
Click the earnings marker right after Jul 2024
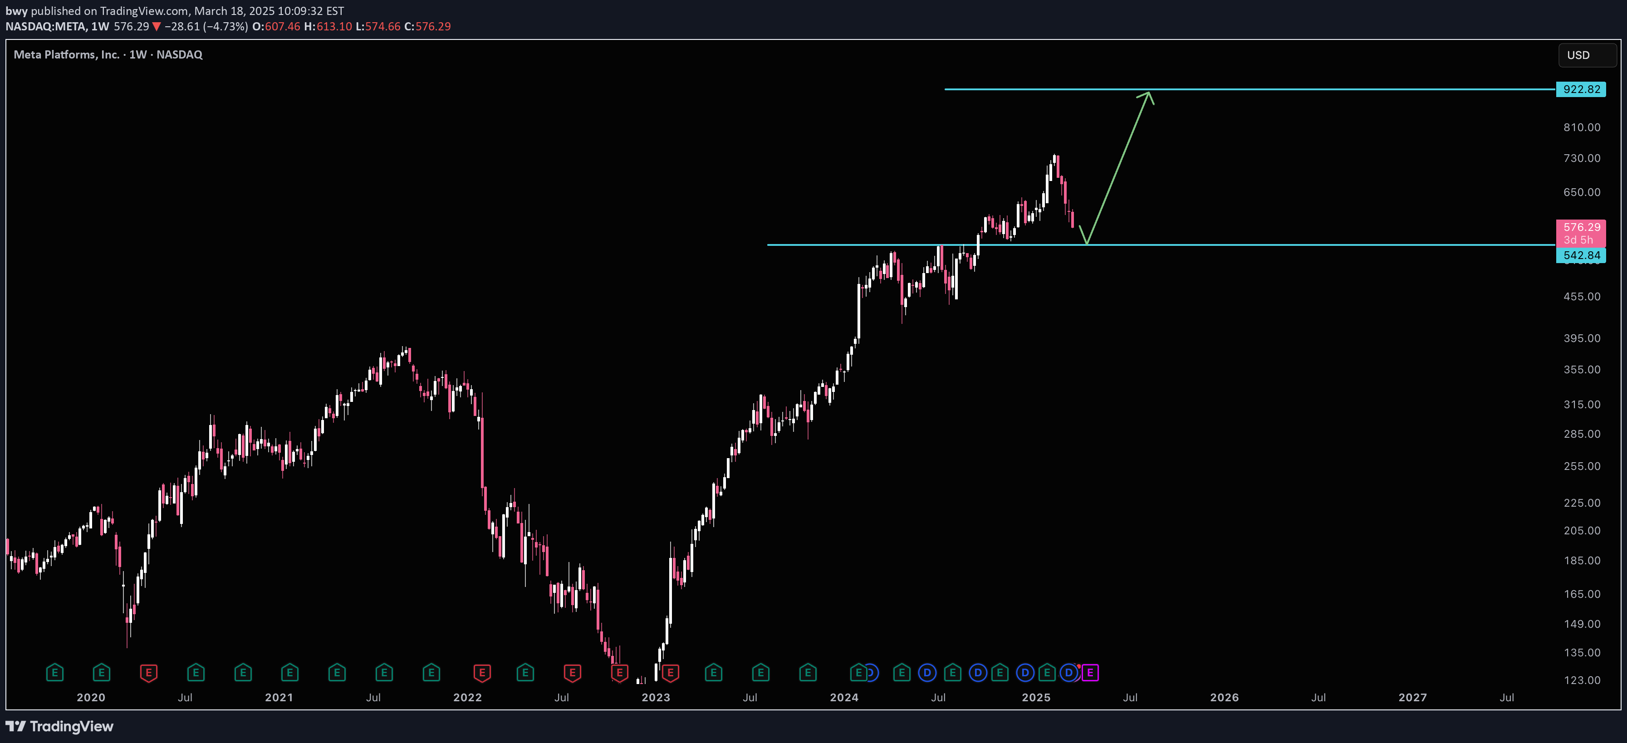[952, 673]
